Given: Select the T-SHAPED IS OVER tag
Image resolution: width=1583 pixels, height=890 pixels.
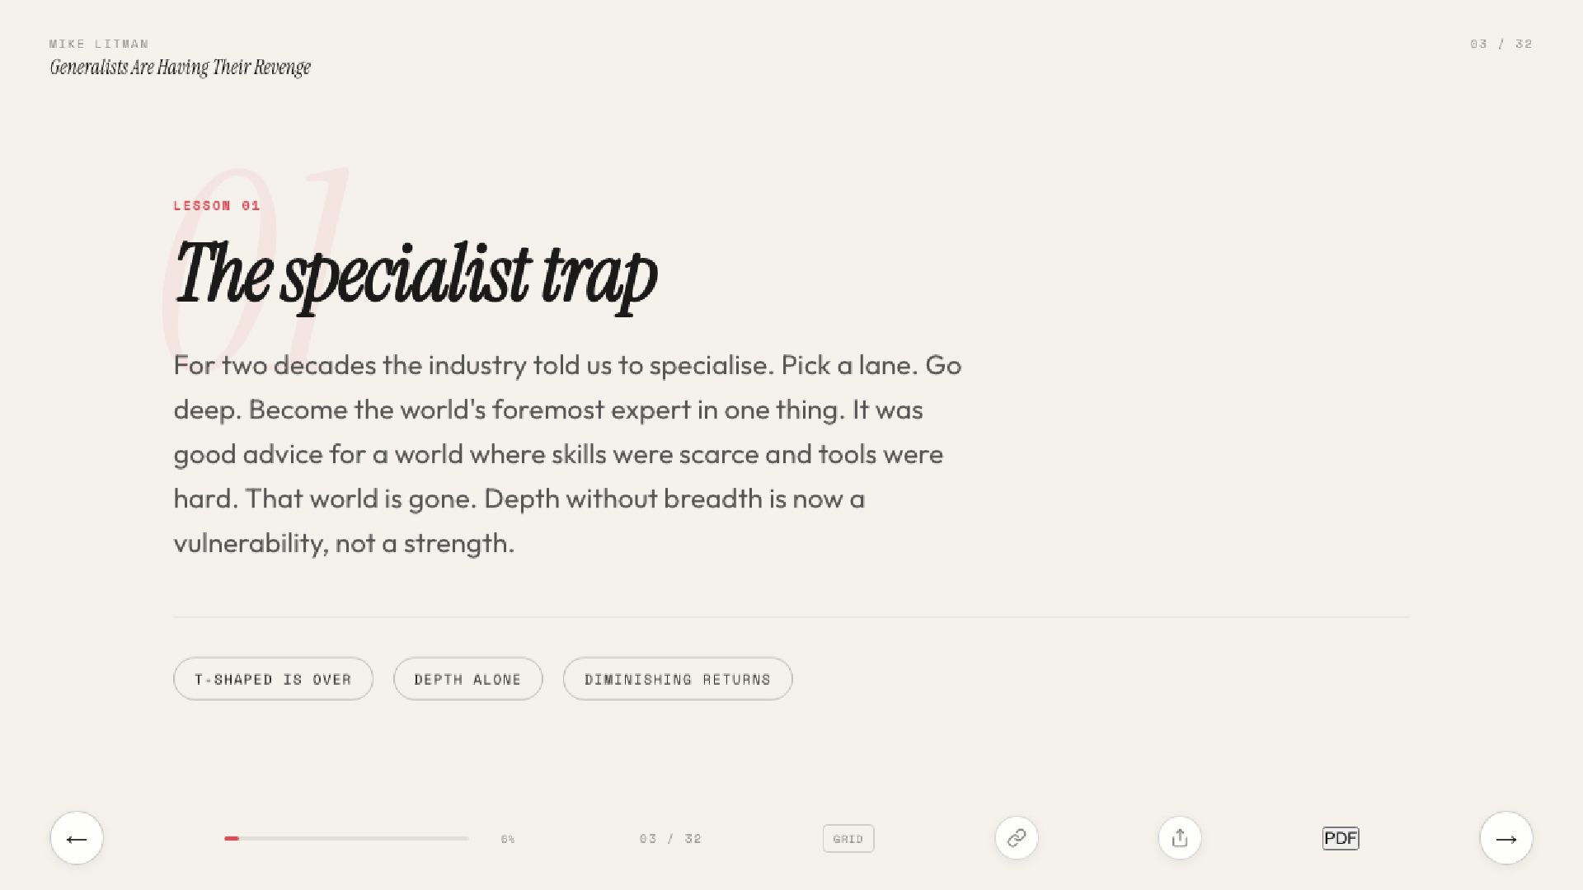Looking at the screenshot, I should tap(273, 679).
